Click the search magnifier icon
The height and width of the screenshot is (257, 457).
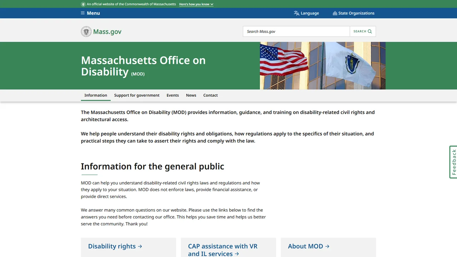[370, 31]
